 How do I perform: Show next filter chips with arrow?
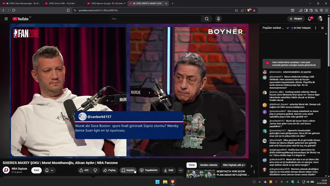pos(251,166)
